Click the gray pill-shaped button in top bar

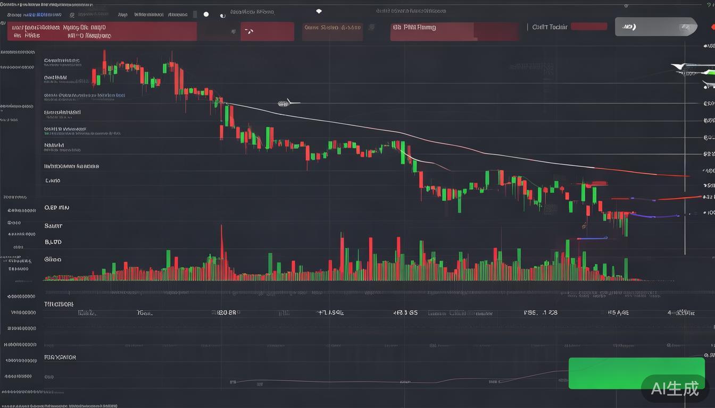click(655, 27)
